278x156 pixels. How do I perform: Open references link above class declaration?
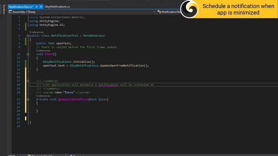coord(36,32)
